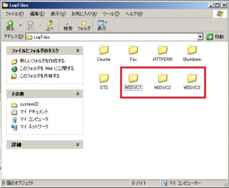Collapse the その他 panel
Screen dimensions: 229x188
(78, 94)
